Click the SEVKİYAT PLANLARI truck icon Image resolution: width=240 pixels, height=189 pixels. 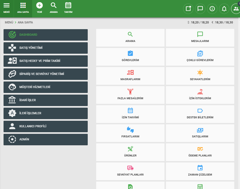130,168
